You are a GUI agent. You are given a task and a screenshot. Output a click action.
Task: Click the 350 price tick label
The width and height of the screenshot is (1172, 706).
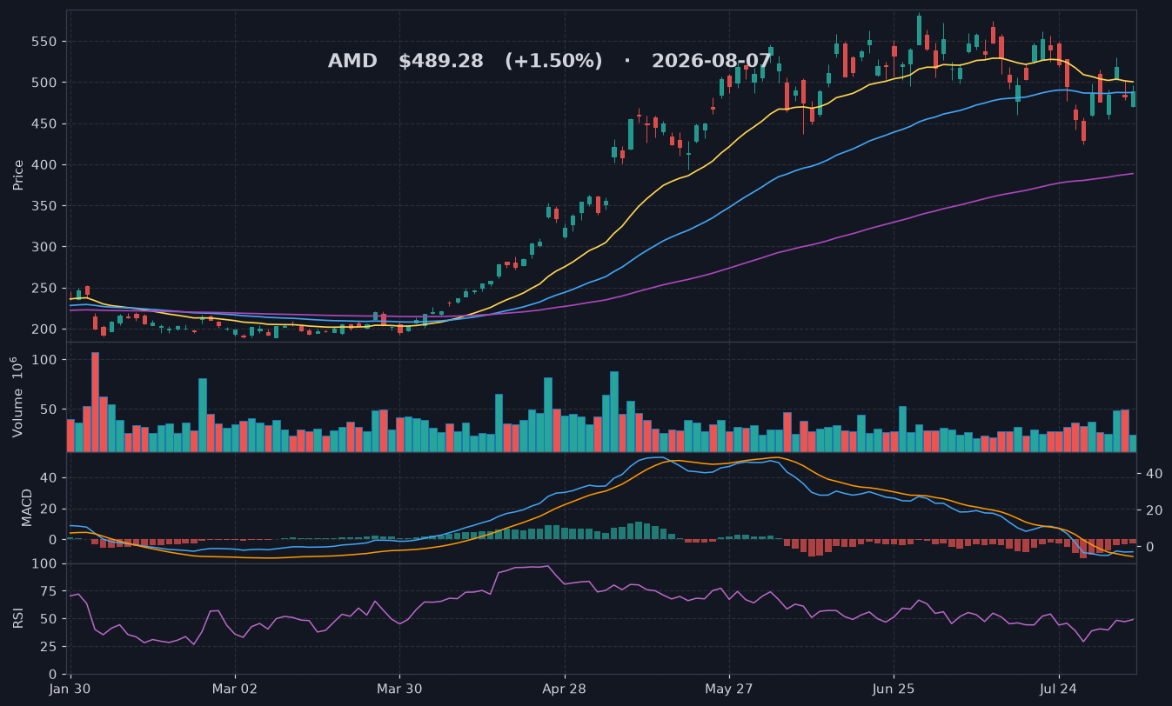coord(45,206)
